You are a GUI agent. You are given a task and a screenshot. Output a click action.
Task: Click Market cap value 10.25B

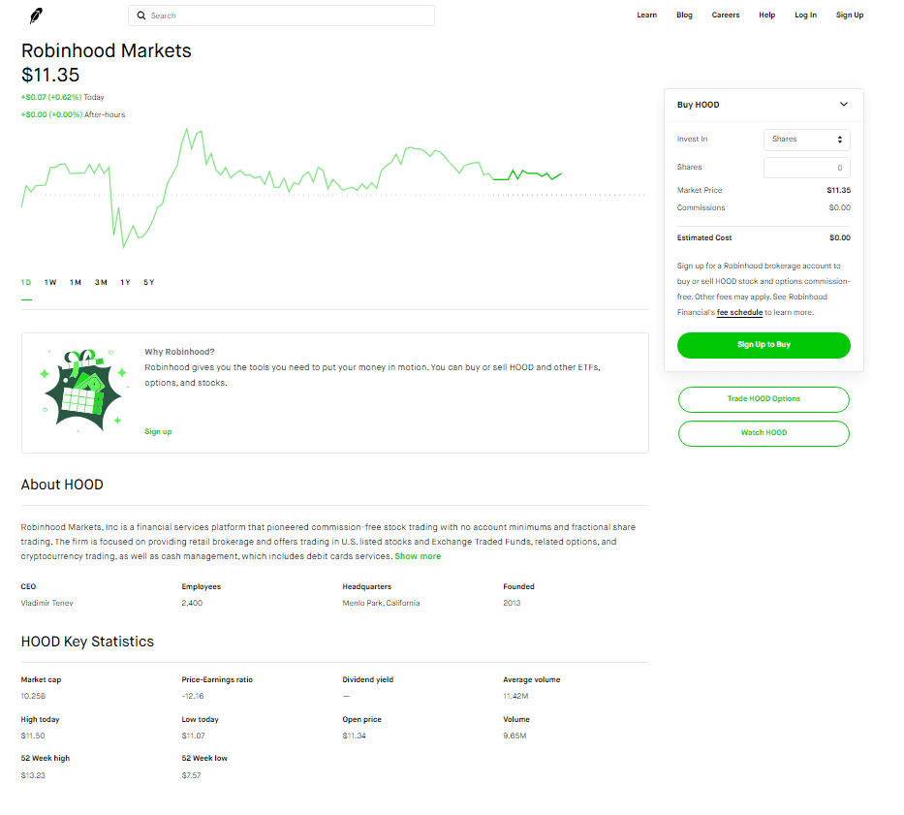(x=33, y=696)
